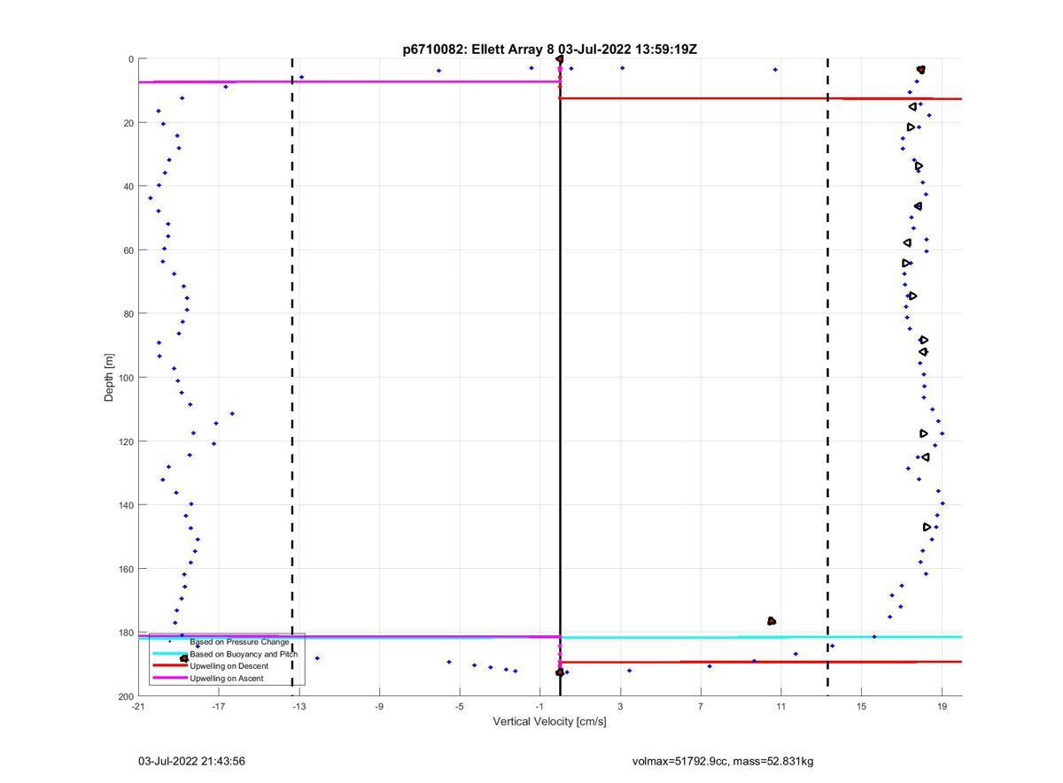The height and width of the screenshot is (783, 1063).
Task: Click x-axis tick label '11'
Action: [x=781, y=706]
